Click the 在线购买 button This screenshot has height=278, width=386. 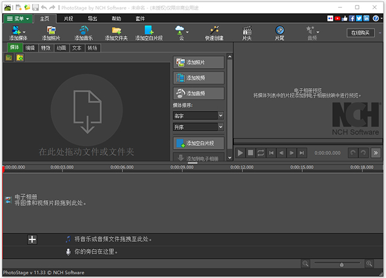click(x=362, y=33)
